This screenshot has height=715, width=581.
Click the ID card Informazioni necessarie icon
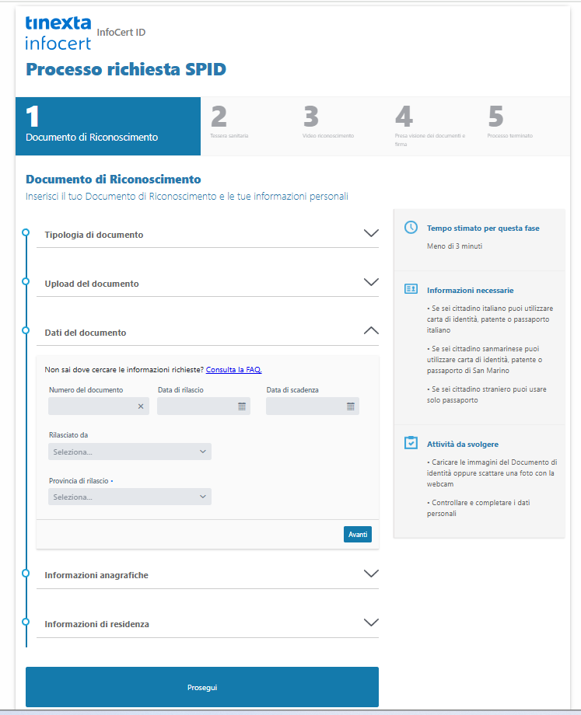click(411, 289)
